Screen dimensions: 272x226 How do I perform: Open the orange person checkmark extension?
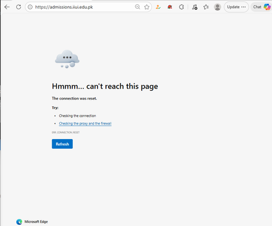coord(158,7)
